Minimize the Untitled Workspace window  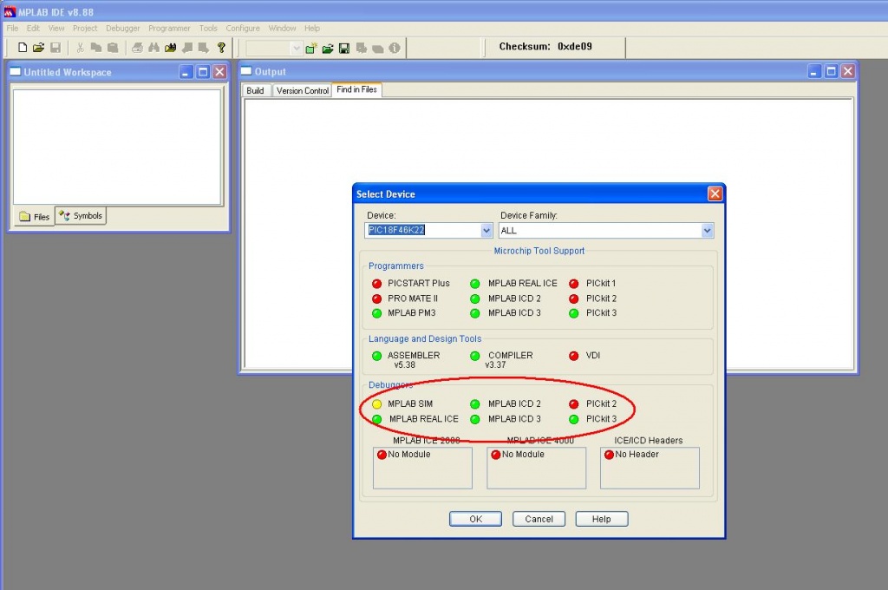coord(186,72)
